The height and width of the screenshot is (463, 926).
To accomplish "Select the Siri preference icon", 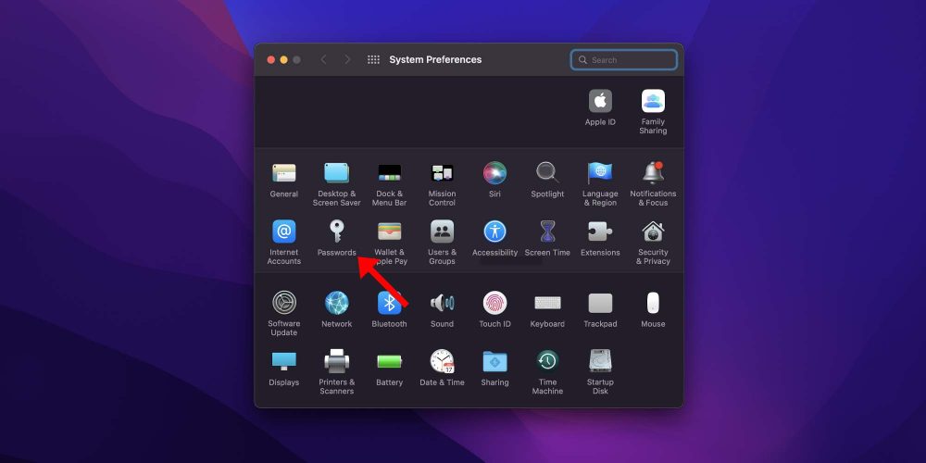I will 494,173.
